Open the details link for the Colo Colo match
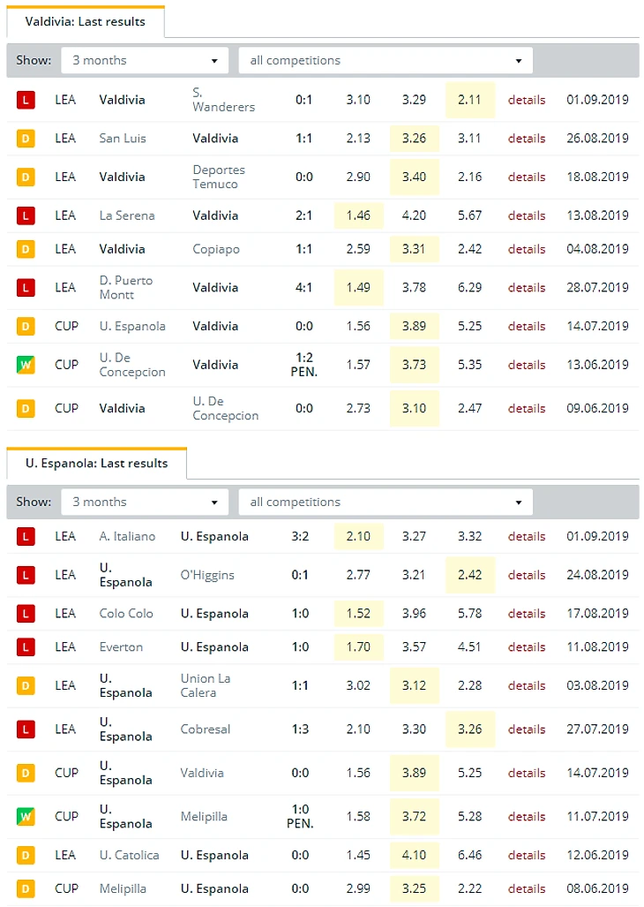The image size is (644, 907). point(527,614)
